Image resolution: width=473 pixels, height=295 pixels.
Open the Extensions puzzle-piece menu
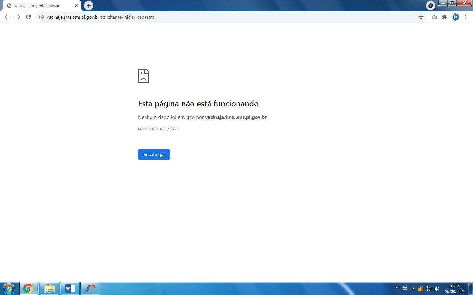click(x=445, y=17)
